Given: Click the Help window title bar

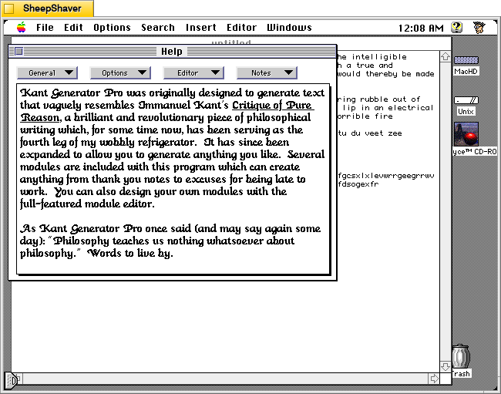Looking at the screenshot, I should 173,51.
